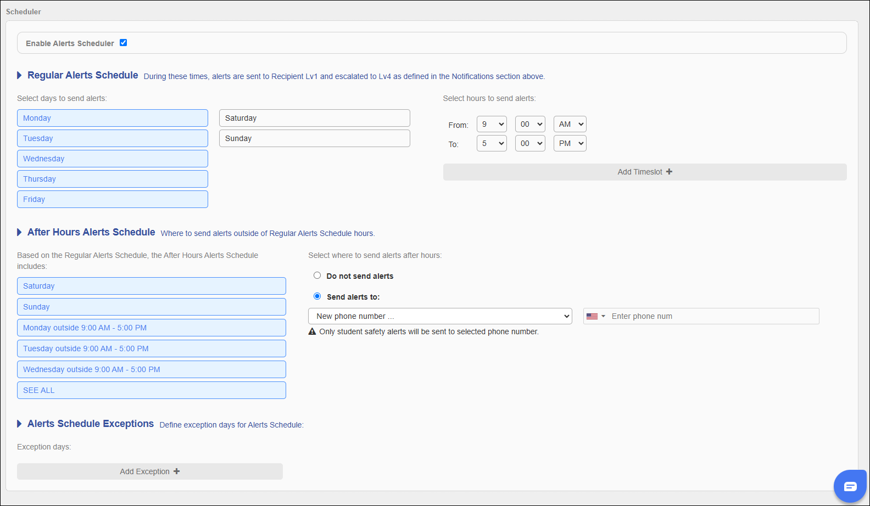Click the after hours Sunday entry

click(x=152, y=307)
